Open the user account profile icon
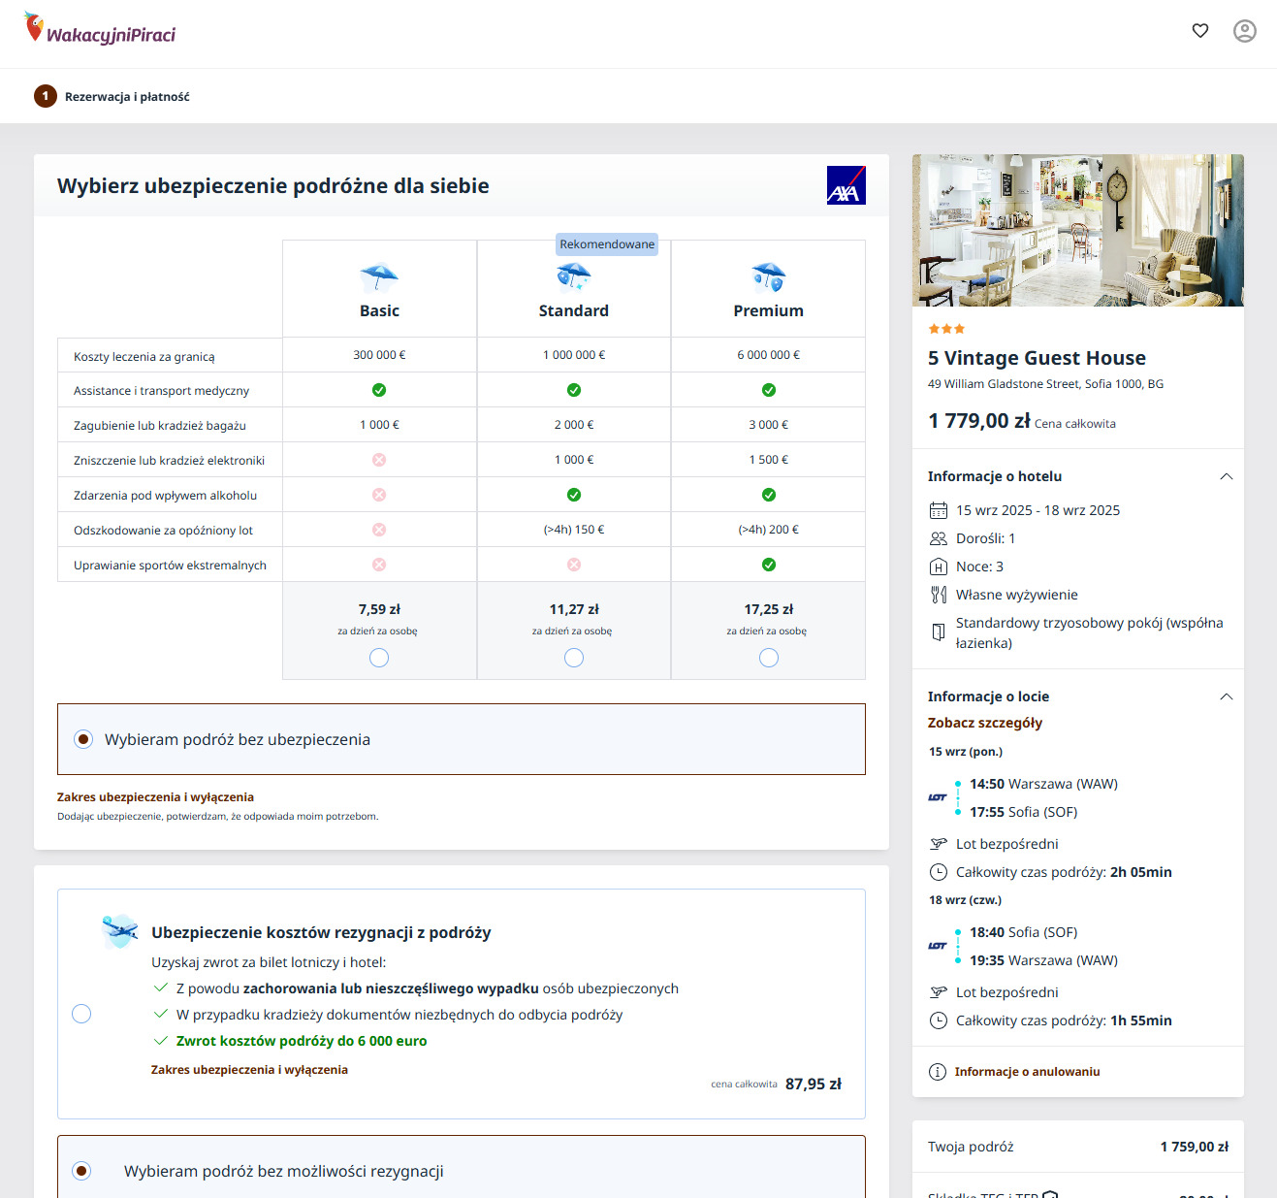The width and height of the screenshot is (1277, 1198). point(1244,31)
